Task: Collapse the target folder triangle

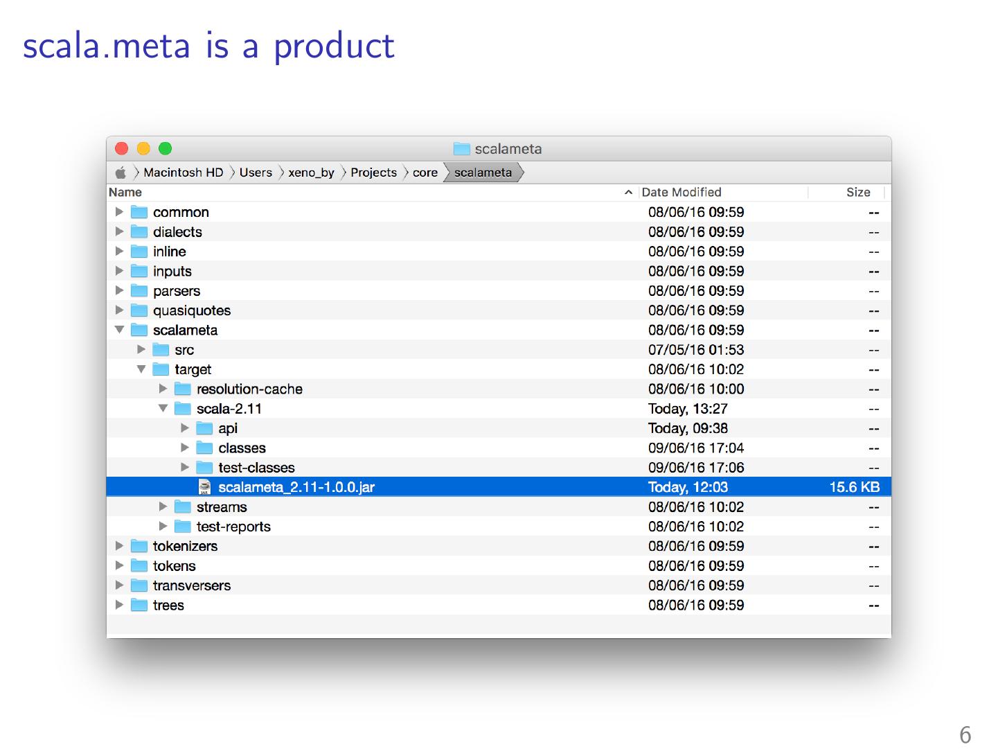Action: coord(141,369)
